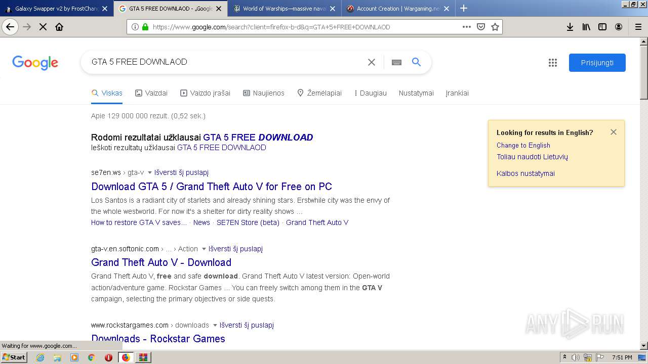This screenshot has height=364, width=648.
Task: Expand the dropdown arrow beside rockstargames.com result
Action: 215,326
